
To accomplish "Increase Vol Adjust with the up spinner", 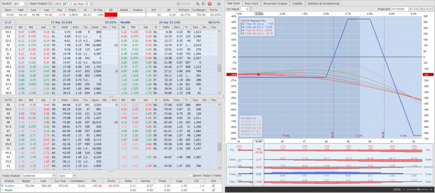I will tap(251, 8).
